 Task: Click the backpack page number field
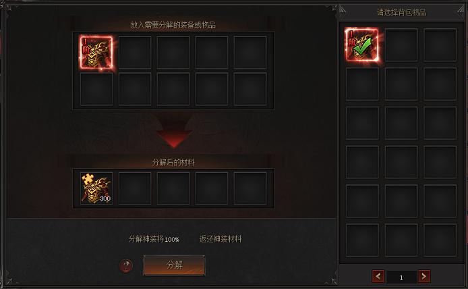pos(401,278)
